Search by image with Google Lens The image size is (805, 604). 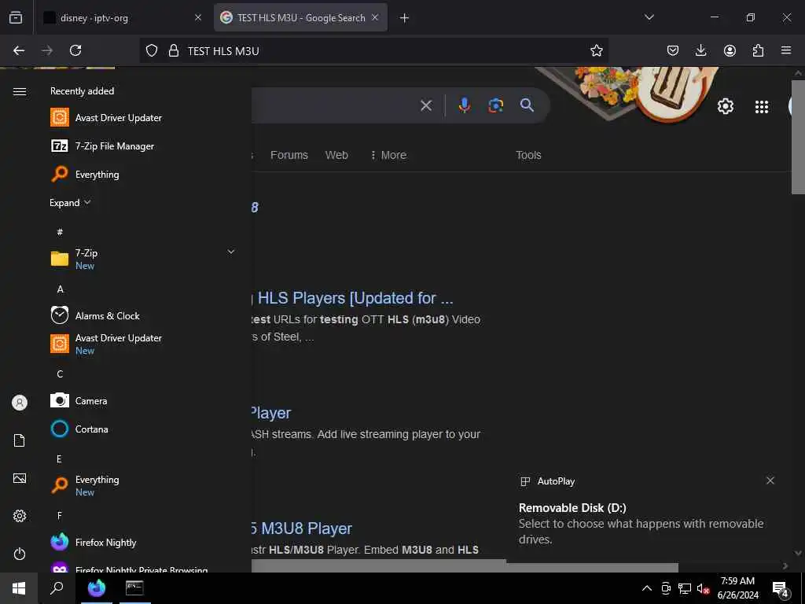click(495, 105)
